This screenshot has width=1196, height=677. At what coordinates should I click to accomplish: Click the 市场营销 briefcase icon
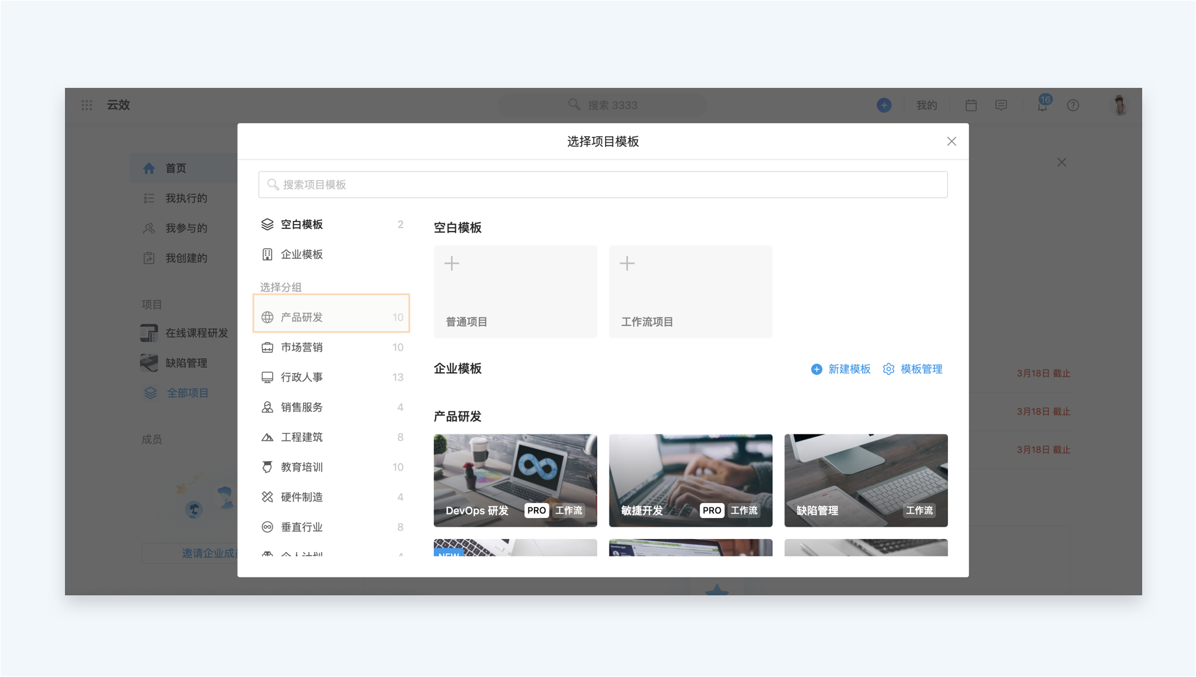click(x=267, y=347)
